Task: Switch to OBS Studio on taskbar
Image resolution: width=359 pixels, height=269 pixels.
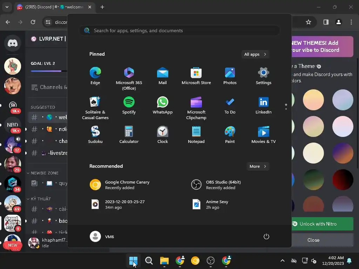Action: [210, 261]
